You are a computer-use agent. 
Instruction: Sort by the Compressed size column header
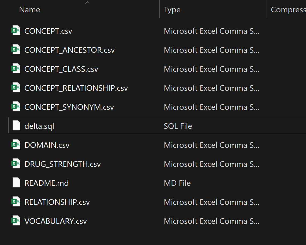point(288,10)
